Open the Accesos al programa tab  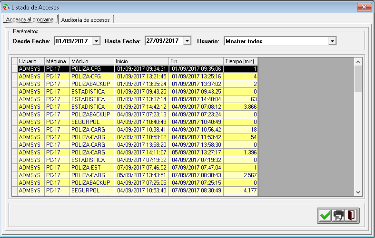click(x=30, y=19)
